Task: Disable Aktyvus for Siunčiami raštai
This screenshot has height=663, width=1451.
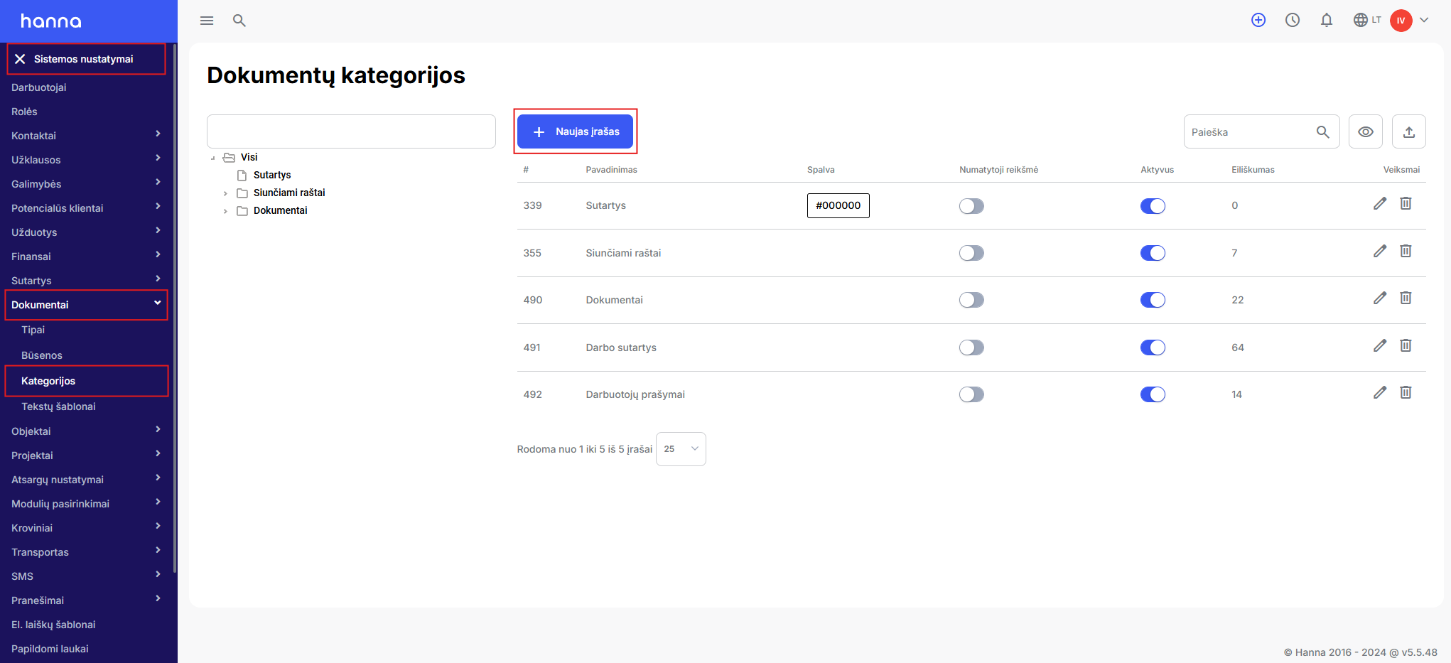Action: point(1153,253)
